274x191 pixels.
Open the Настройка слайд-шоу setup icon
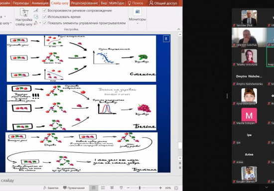[24, 12]
